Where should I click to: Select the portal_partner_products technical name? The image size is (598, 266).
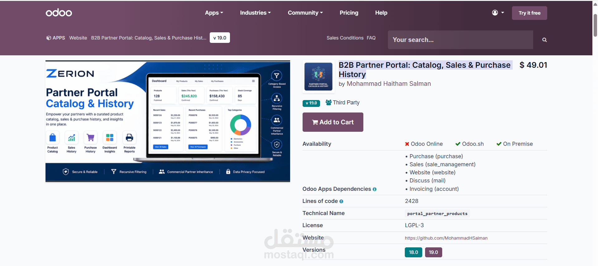click(x=437, y=213)
